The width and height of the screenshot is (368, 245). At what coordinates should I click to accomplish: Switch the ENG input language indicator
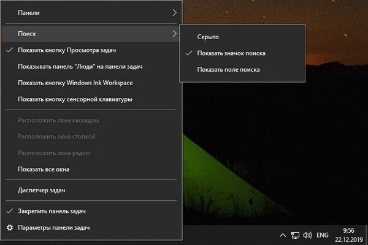pyautogui.click(x=323, y=235)
